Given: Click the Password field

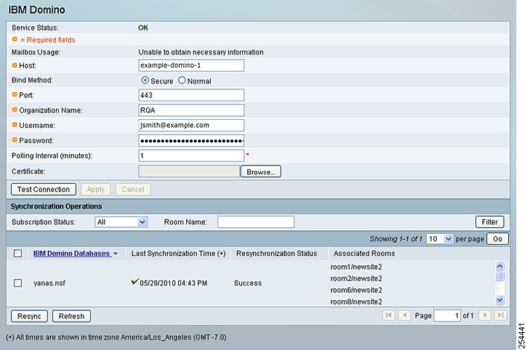Looking at the screenshot, I should [x=191, y=141].
